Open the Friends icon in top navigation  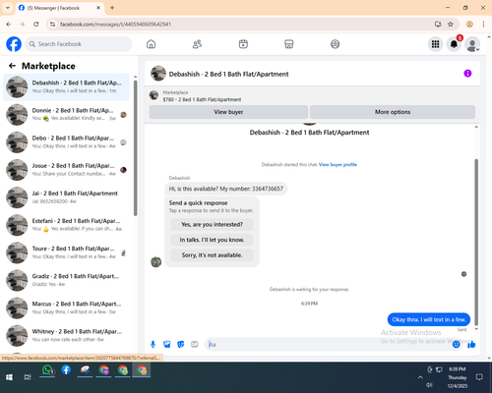click(x=197, y=44)
